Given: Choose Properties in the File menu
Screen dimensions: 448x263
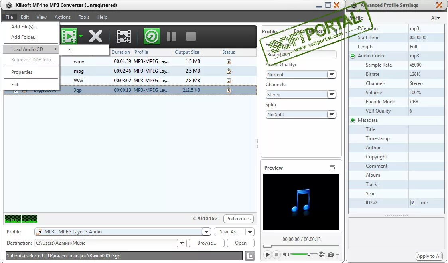Looking at the screenshot, I should click(x=31, y=72).
